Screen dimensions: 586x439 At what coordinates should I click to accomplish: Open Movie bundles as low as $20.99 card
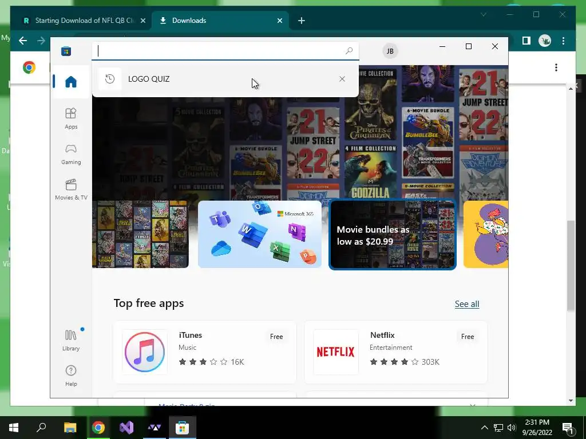click(393, 234)
